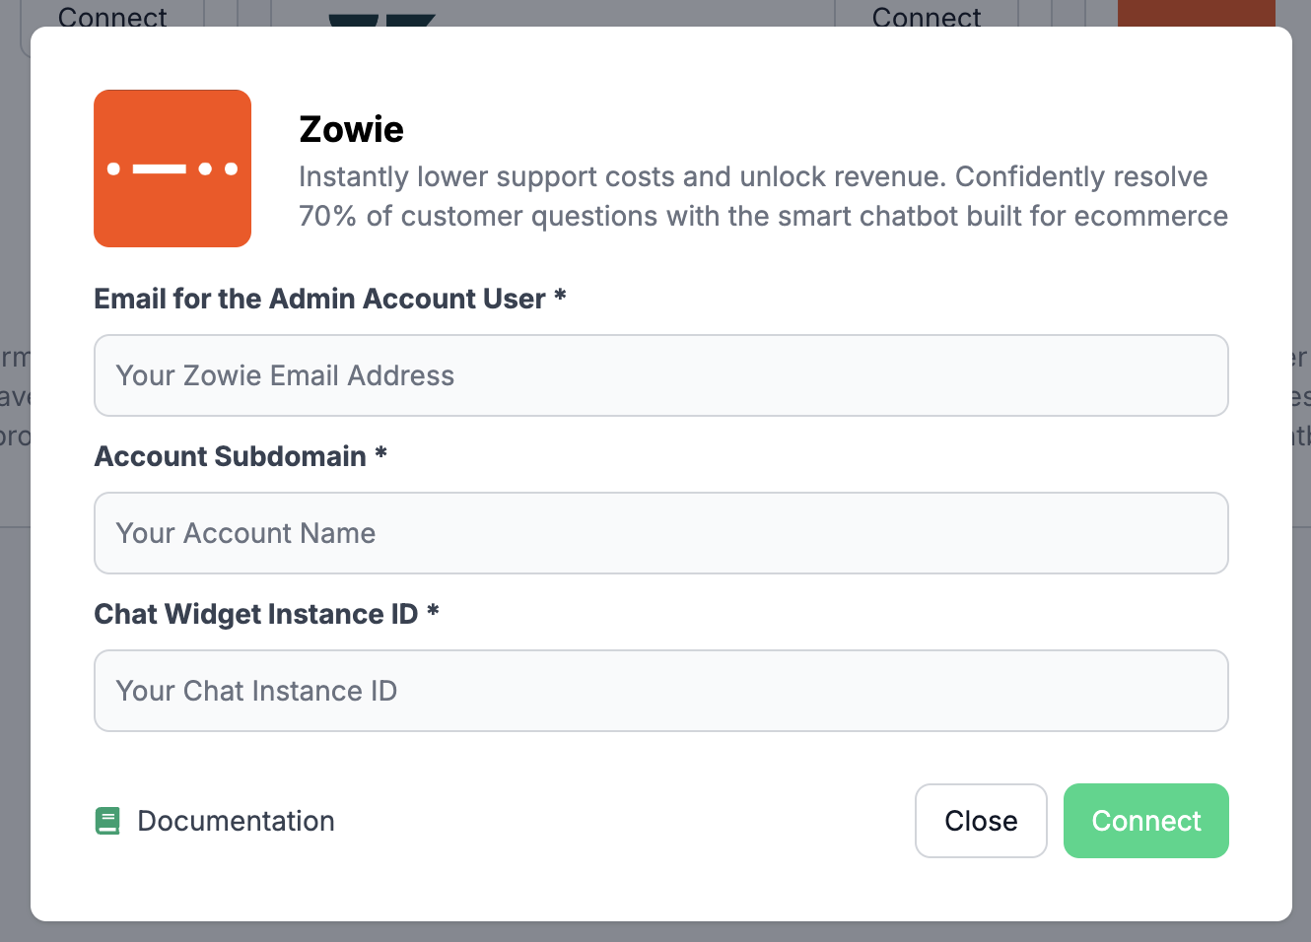Select the Chat Instance ID input
This screenshot has height=942, width=1311.
(x=660, y=691)
